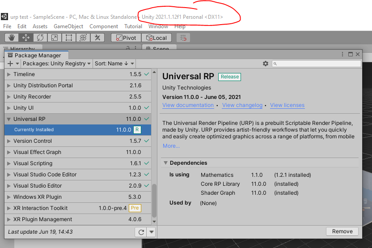Select Visual Studio Code Editor package

78,175
